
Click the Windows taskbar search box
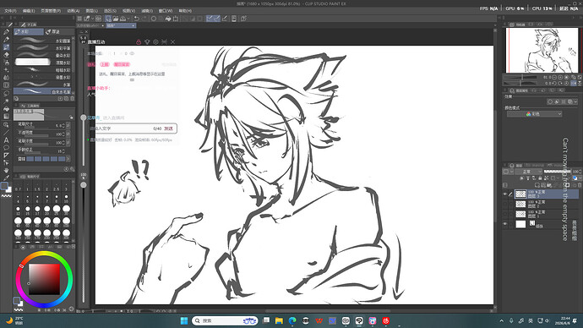pos(225,320)
